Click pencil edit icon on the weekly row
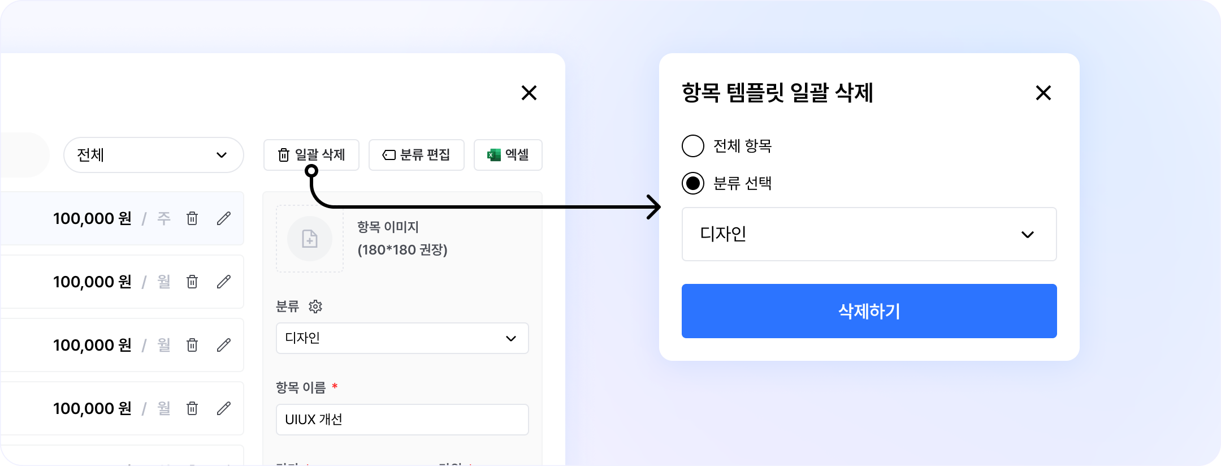This screenshot has width=1221, height=466. [x=224, y=218]
